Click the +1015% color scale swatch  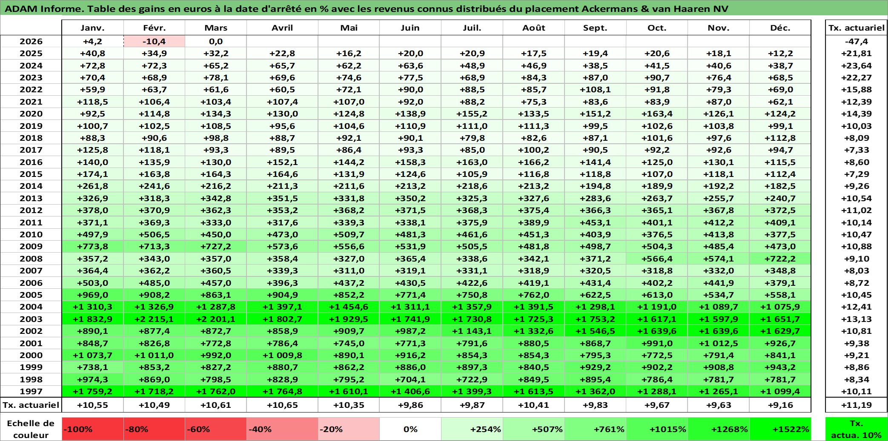[x=657, y=429]
